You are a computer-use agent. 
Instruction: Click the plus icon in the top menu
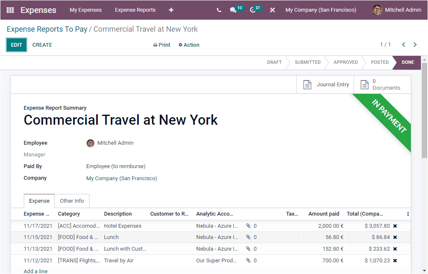point(171,10)
